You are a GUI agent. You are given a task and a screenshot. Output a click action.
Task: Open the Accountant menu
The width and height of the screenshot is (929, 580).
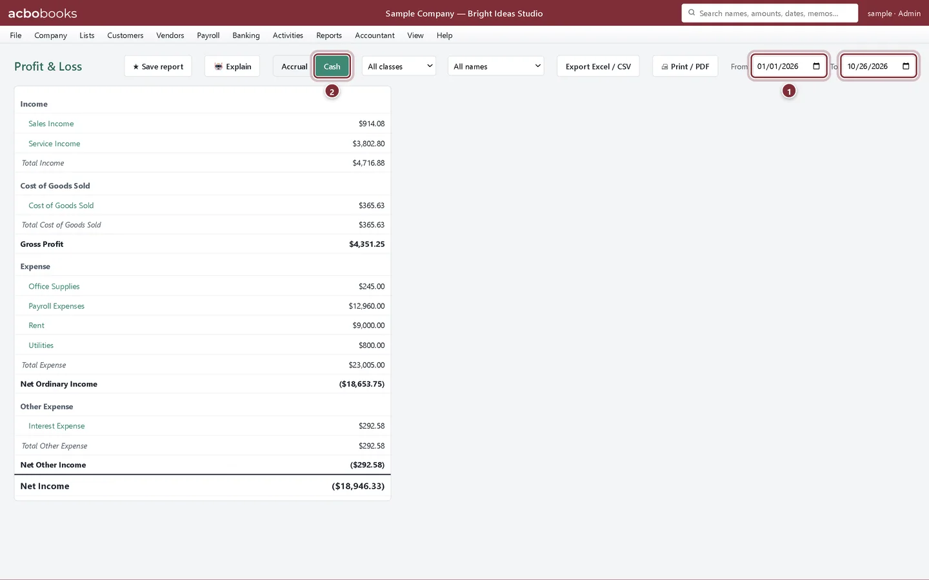point(375,35)
